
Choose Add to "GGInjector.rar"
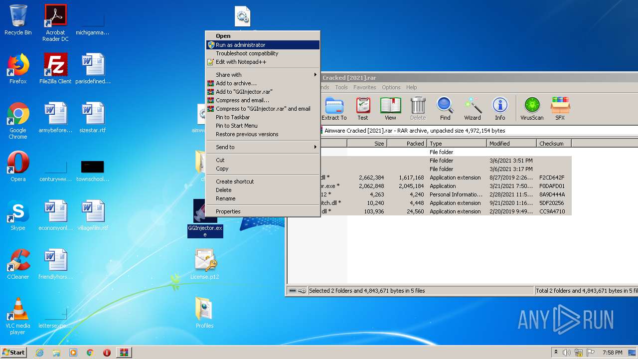pos(263,92)
